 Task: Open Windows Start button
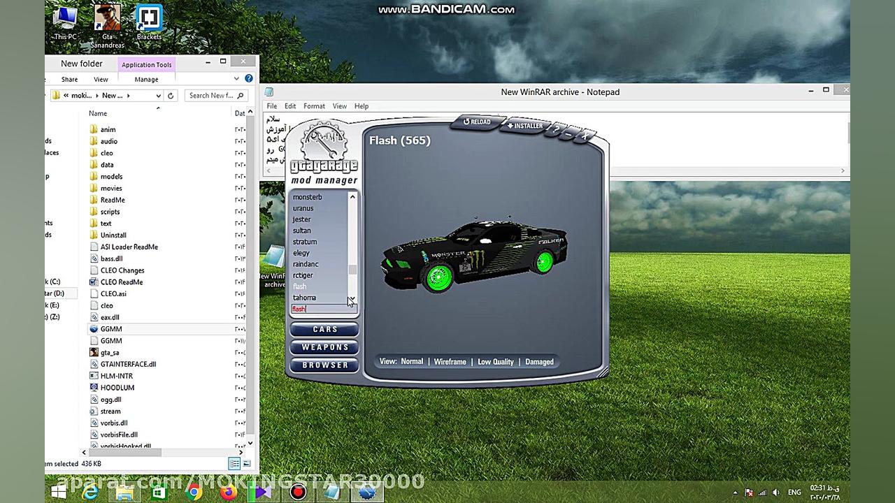click(x=59, y=493)
